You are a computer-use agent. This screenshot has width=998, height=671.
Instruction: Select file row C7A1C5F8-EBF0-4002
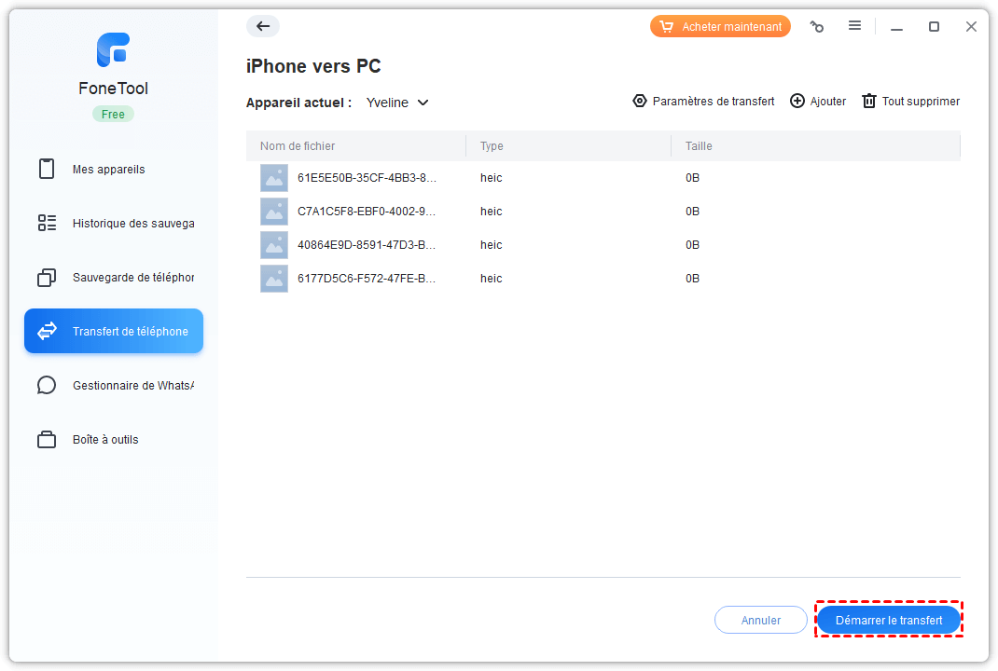tap(367, 212)
